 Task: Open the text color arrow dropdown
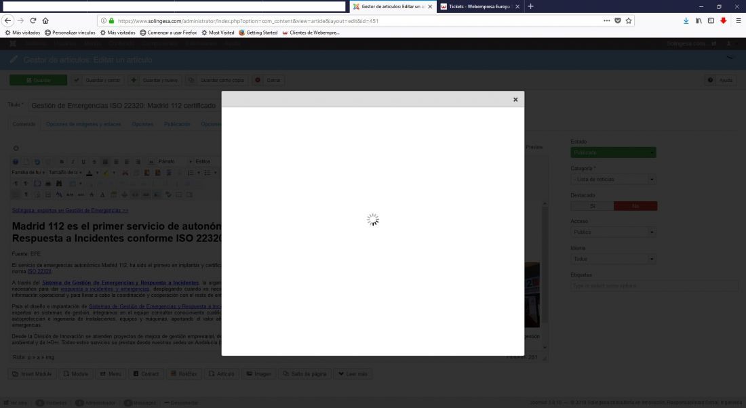point(97,173)
